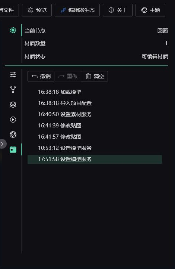Click the 撤销 undo button
This screenshot has width=175, height=269.
tap(41, 76)
